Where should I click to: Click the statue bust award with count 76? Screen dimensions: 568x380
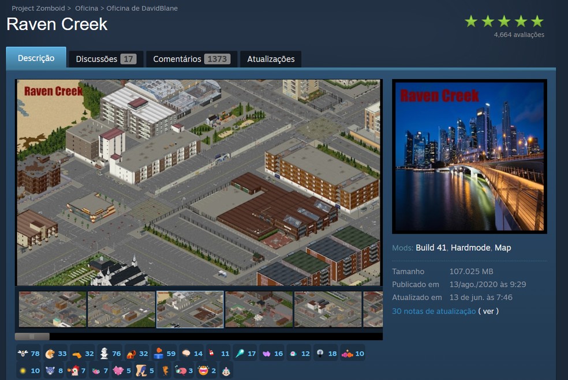tap(110, 353)
